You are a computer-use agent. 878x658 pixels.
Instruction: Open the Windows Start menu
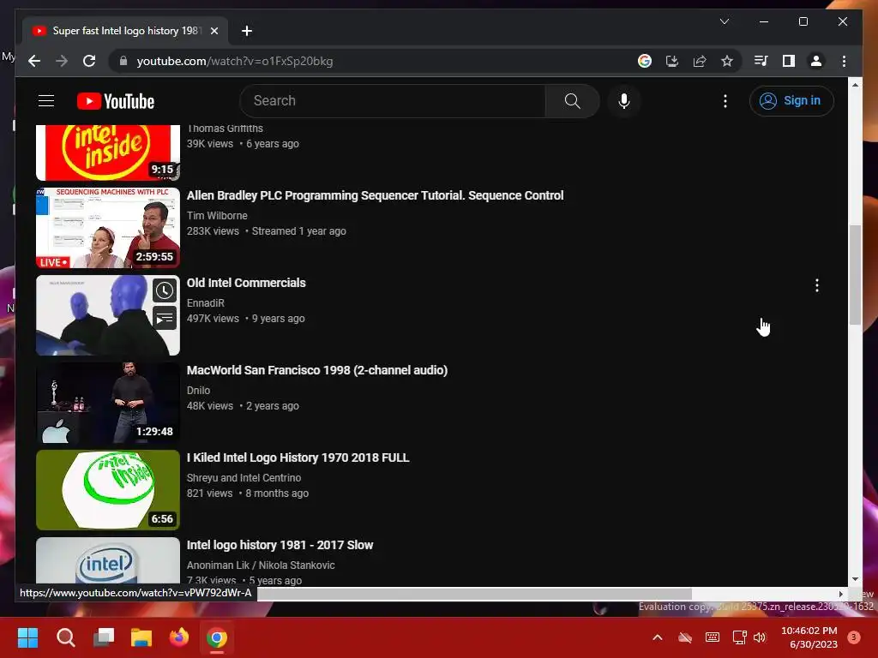[27, 637]
